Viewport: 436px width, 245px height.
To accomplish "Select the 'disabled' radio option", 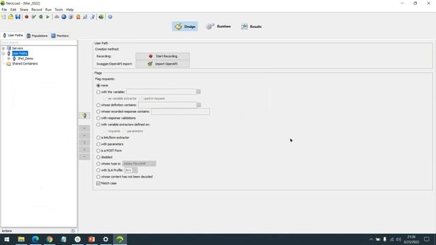I will 98,157.
